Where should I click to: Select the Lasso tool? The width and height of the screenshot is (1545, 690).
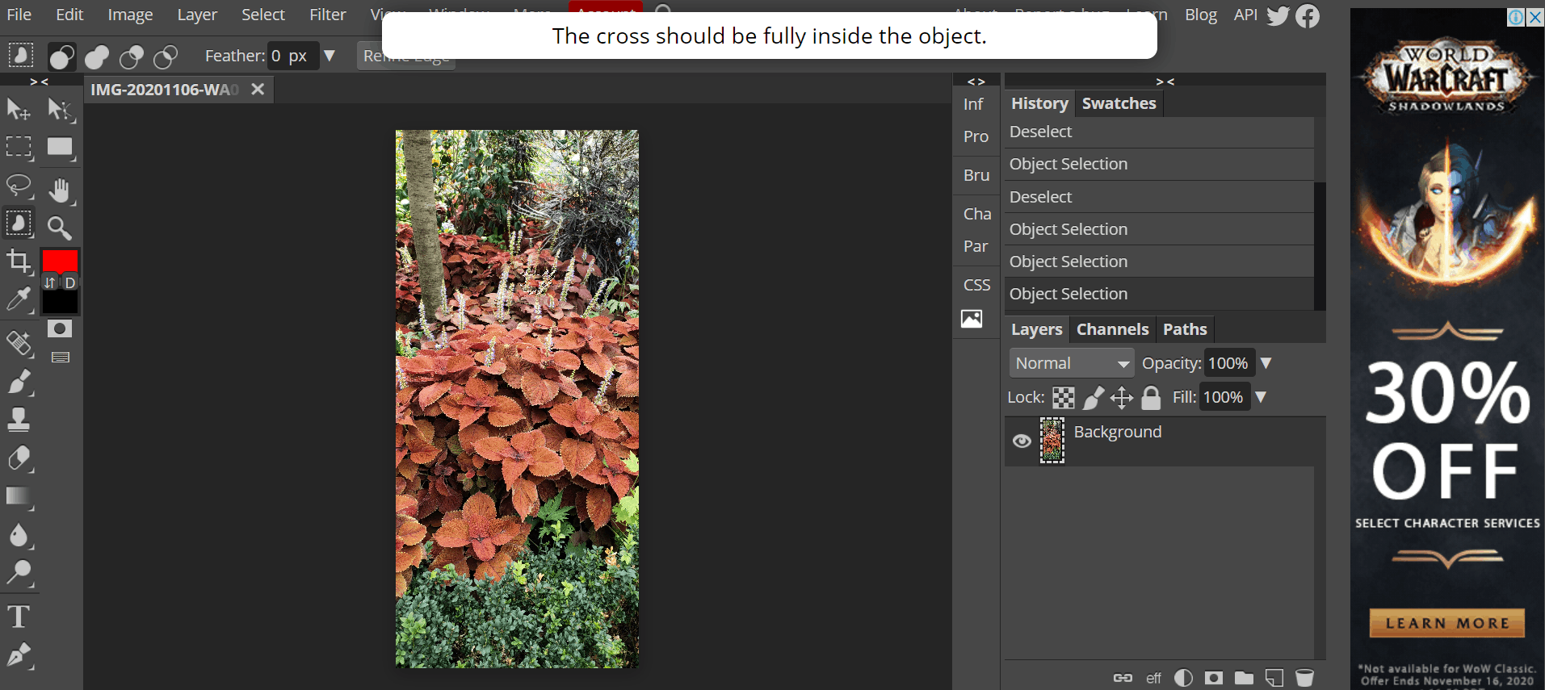19,186
